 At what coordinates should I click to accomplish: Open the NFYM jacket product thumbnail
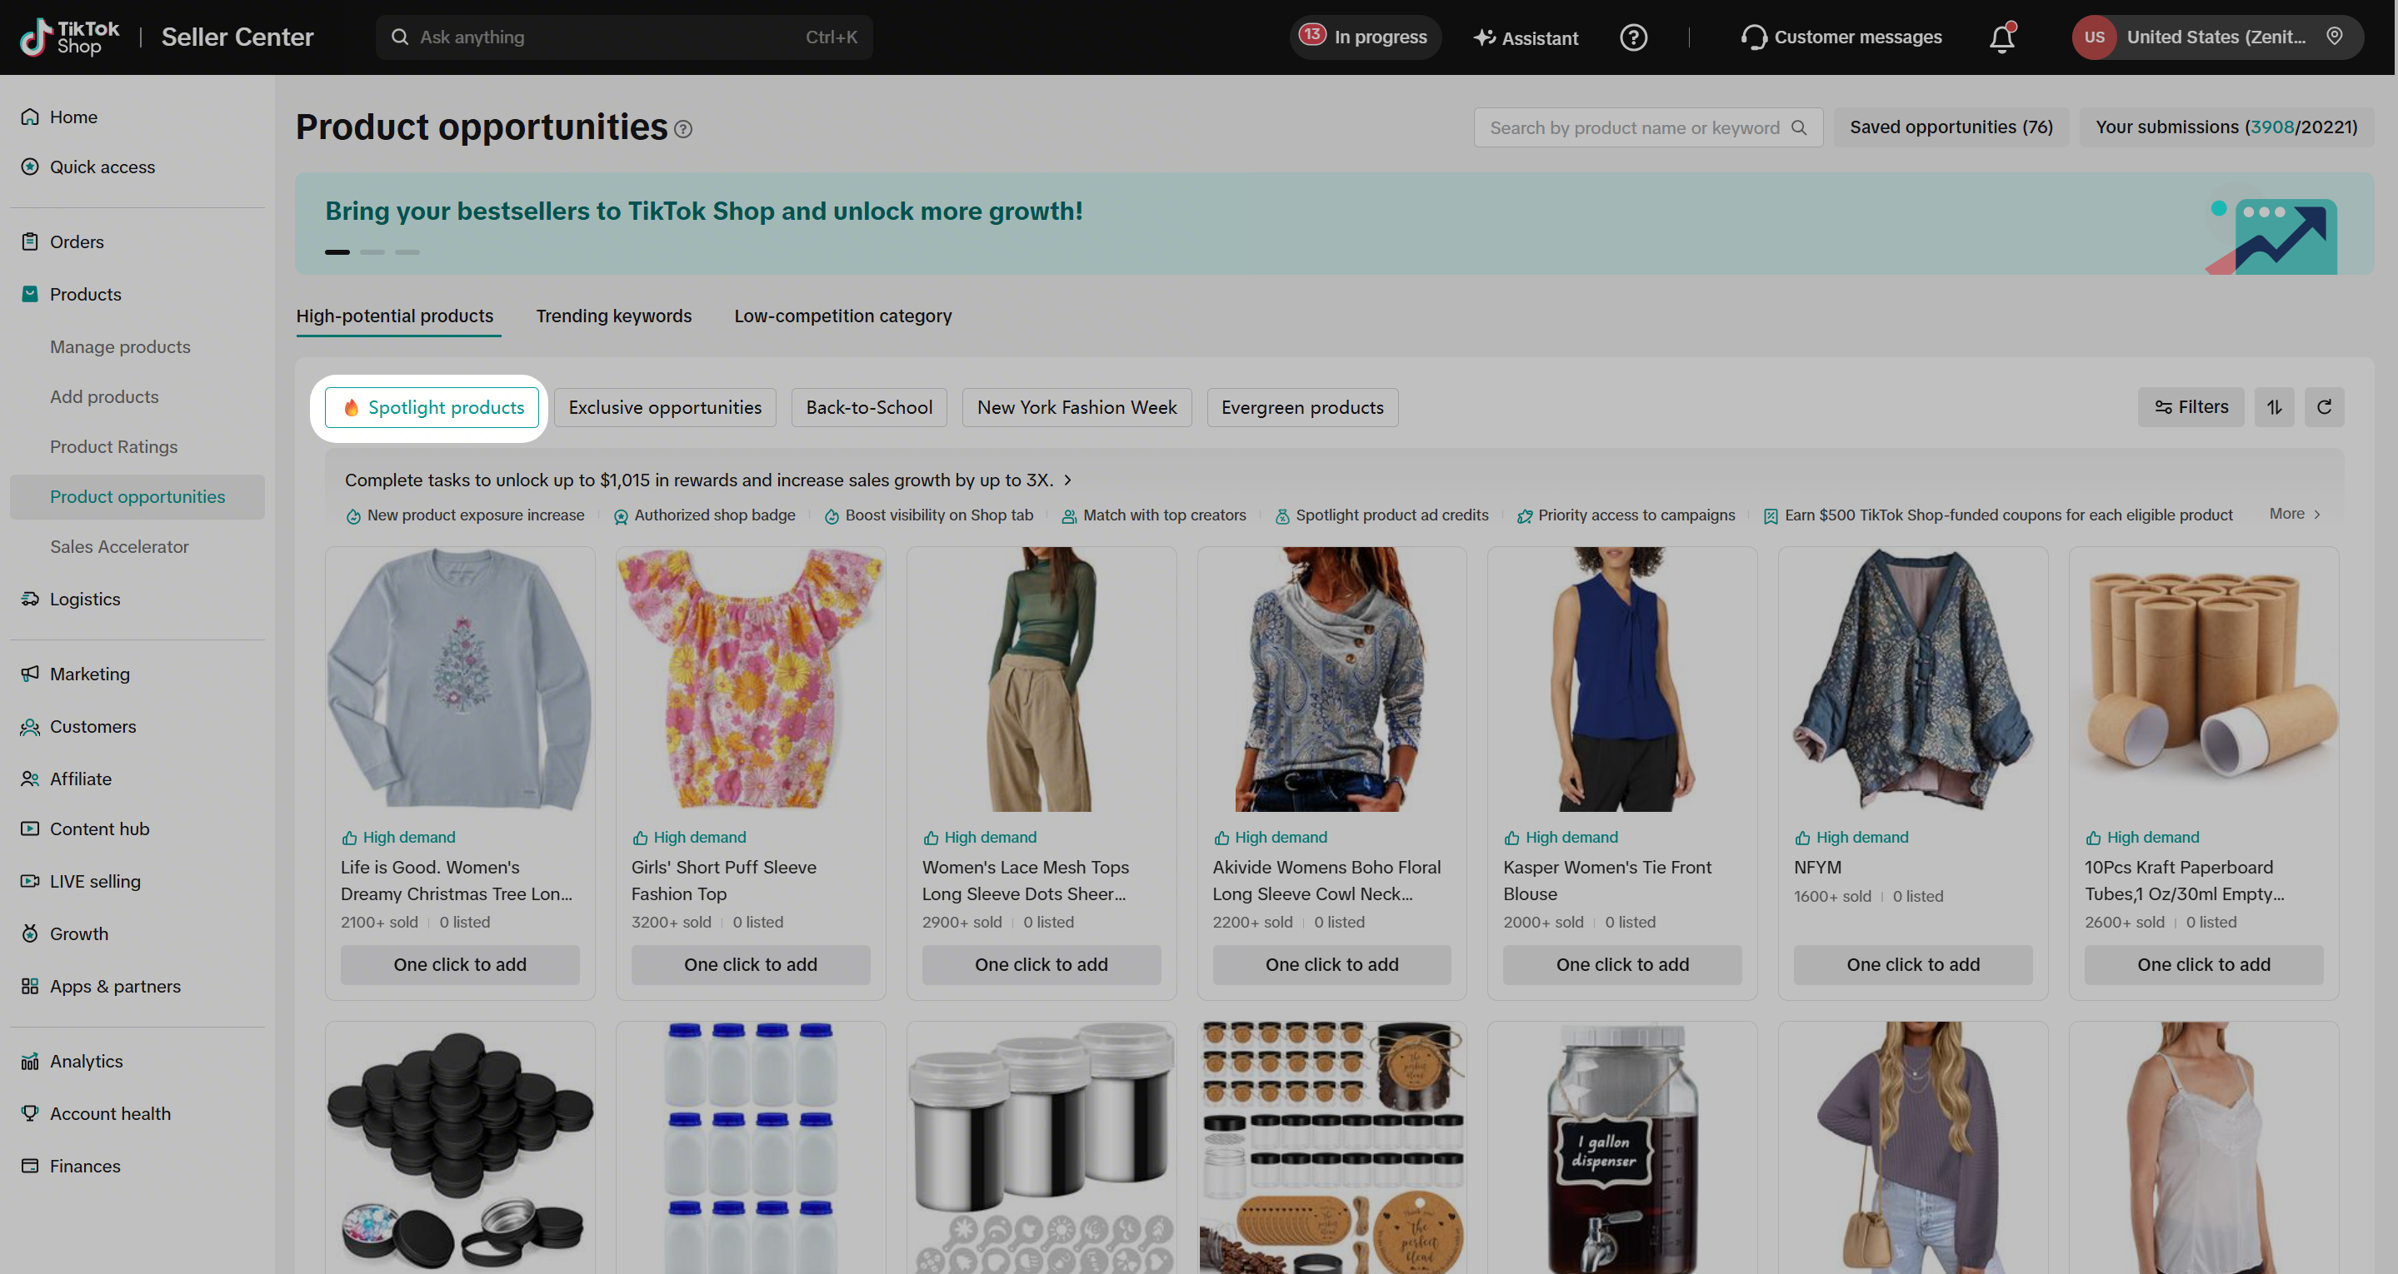[1913, 679]
